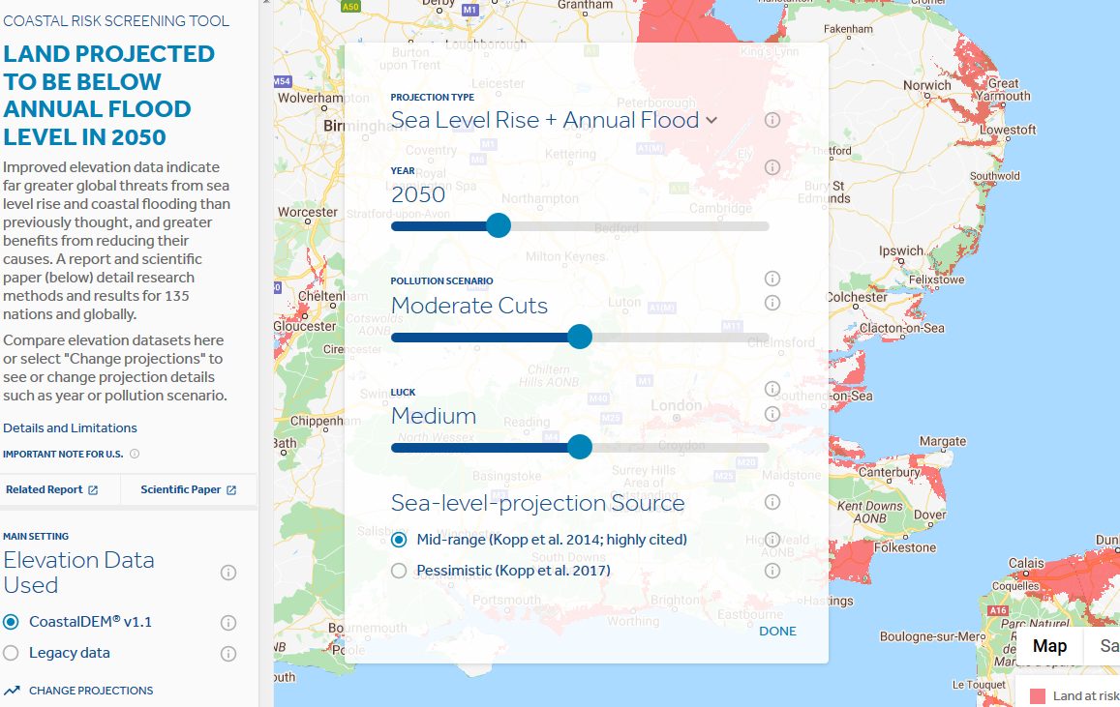This screenshot has width=1120, height=707.
Task: Switch to the Map view tab
Action: click(1049, 646)
